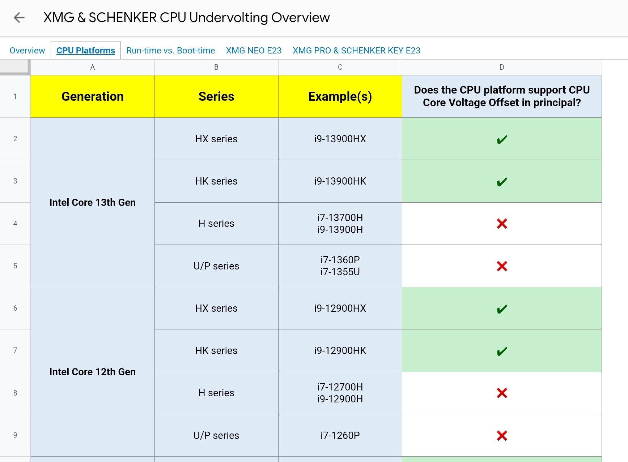
Task: Select U/P series cell in row 5
Action: point(216,266)
